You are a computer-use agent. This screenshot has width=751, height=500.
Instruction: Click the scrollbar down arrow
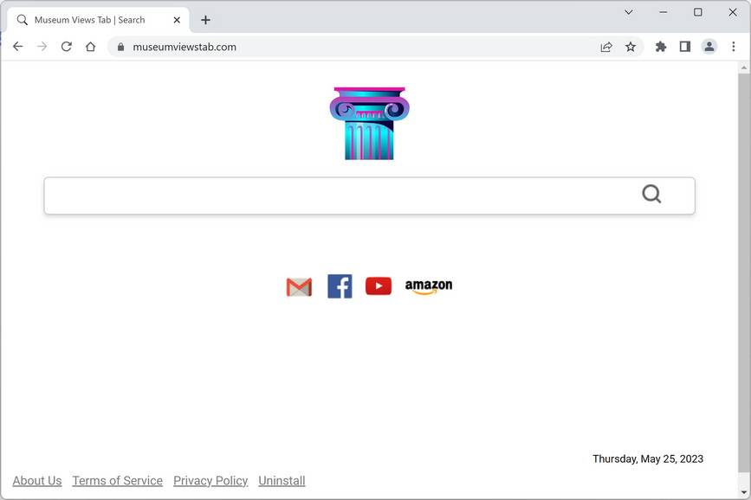(x=744, y=492)
